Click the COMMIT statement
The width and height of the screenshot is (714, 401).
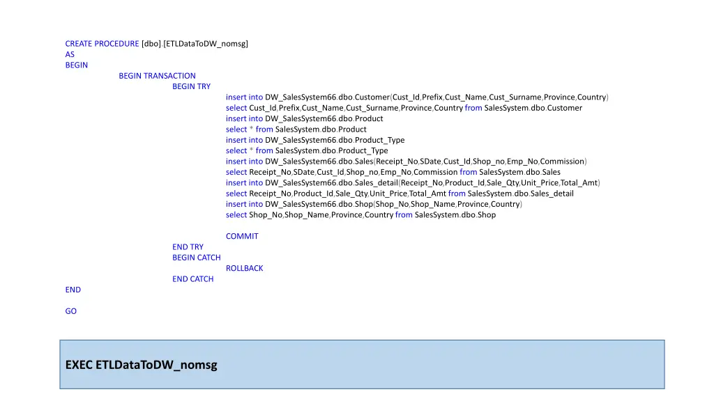242,237
